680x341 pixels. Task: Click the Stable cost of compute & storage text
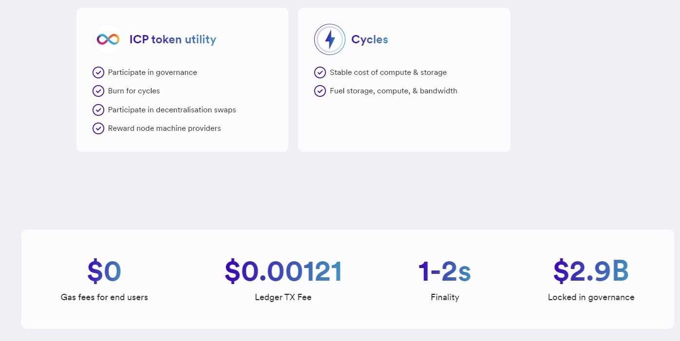coord(388,72)
